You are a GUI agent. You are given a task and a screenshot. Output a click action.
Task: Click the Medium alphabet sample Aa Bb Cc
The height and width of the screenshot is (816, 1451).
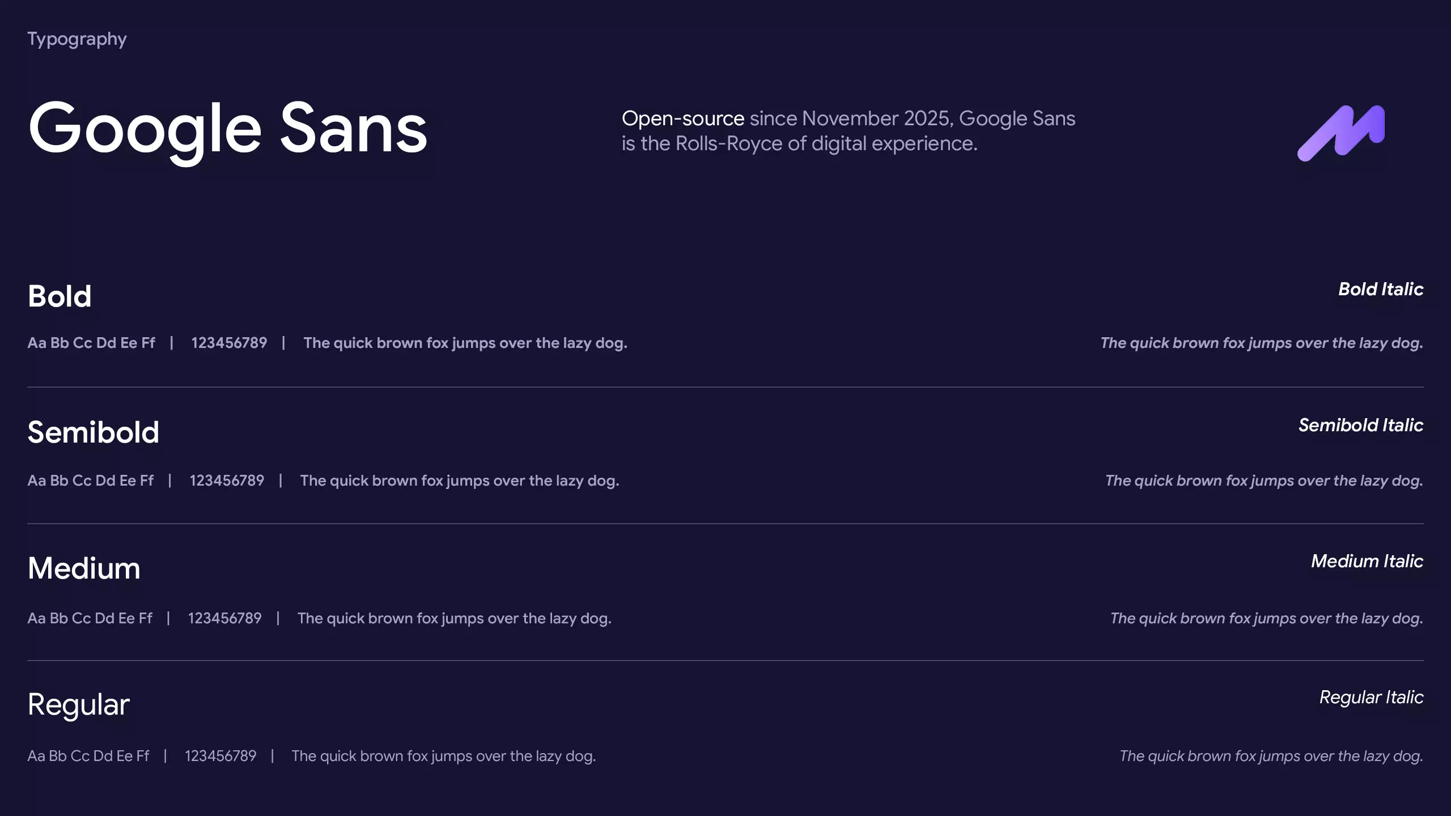point(90,618)
